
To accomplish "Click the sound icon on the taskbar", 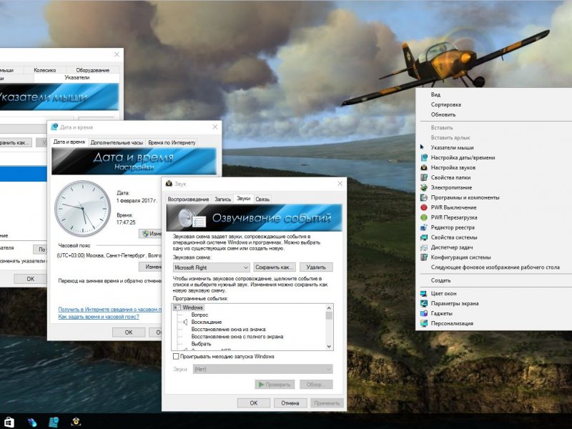I will pos(76,422).
